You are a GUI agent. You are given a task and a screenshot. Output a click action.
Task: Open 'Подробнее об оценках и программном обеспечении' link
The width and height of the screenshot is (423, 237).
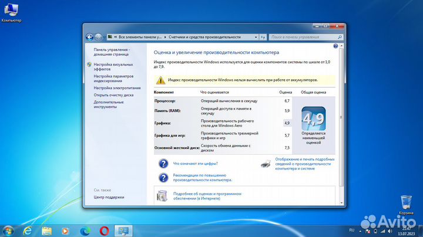pos(207,196)
